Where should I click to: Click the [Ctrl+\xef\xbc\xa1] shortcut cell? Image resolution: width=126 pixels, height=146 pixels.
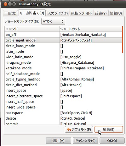(x=91, y=40)
